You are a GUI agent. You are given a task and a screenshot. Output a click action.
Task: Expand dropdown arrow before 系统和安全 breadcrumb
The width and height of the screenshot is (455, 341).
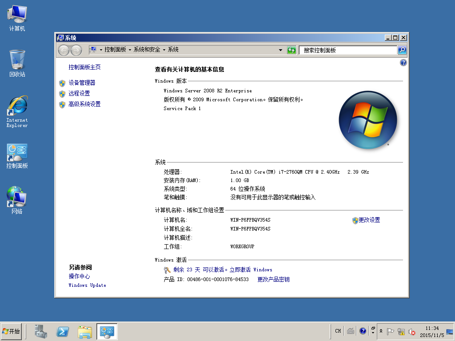[130, 50]
